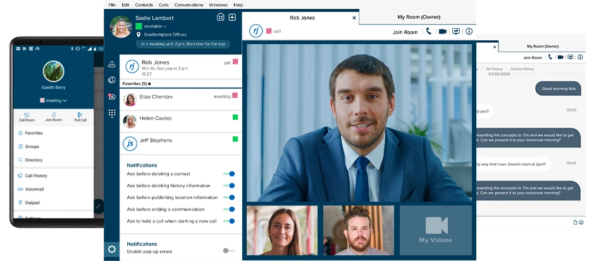Screen dimensions: 594x261
Task: Tap Join Room on the phone
Action: pos(53,117)
